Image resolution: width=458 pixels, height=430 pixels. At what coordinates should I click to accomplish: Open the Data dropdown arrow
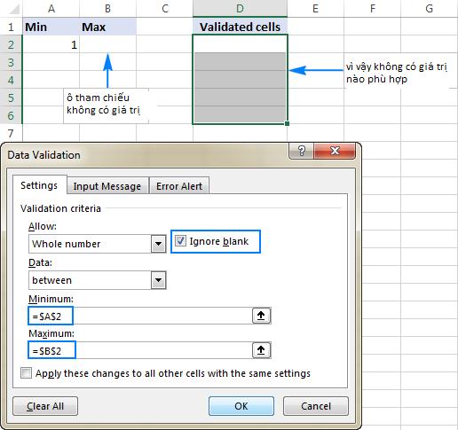158,280
